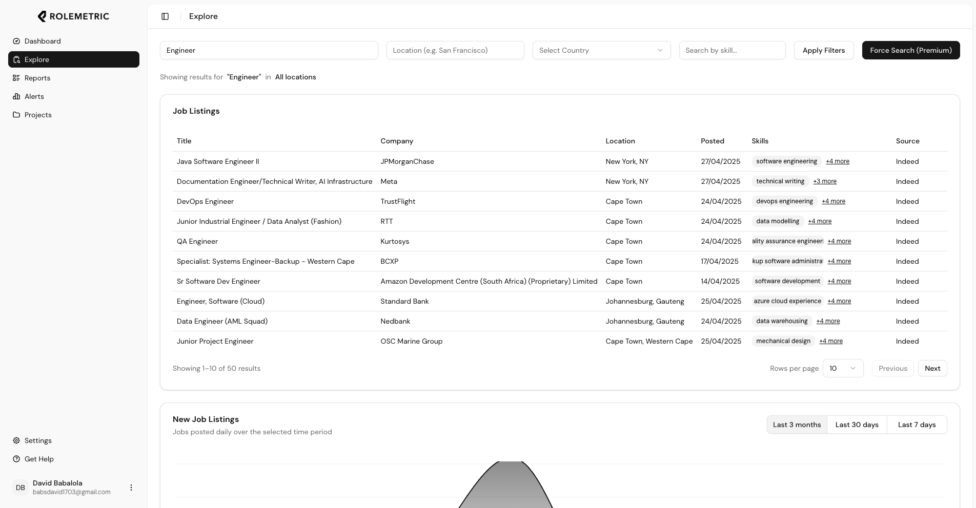The height and width of the screenshot is (508, 976).
Task: Click the TrustFlight company cell
Action: (x=398, y=201)
